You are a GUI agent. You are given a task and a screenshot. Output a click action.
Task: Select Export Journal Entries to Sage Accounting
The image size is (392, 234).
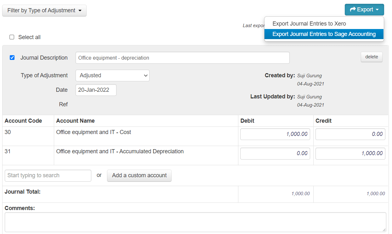click(x=324, y=34)
